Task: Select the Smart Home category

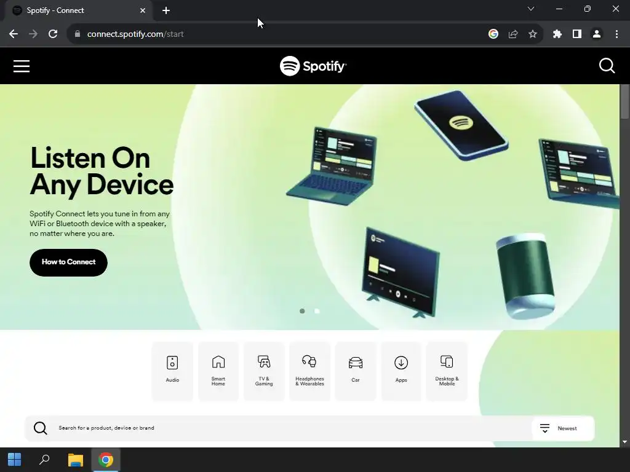Action: tap(218, 371)
